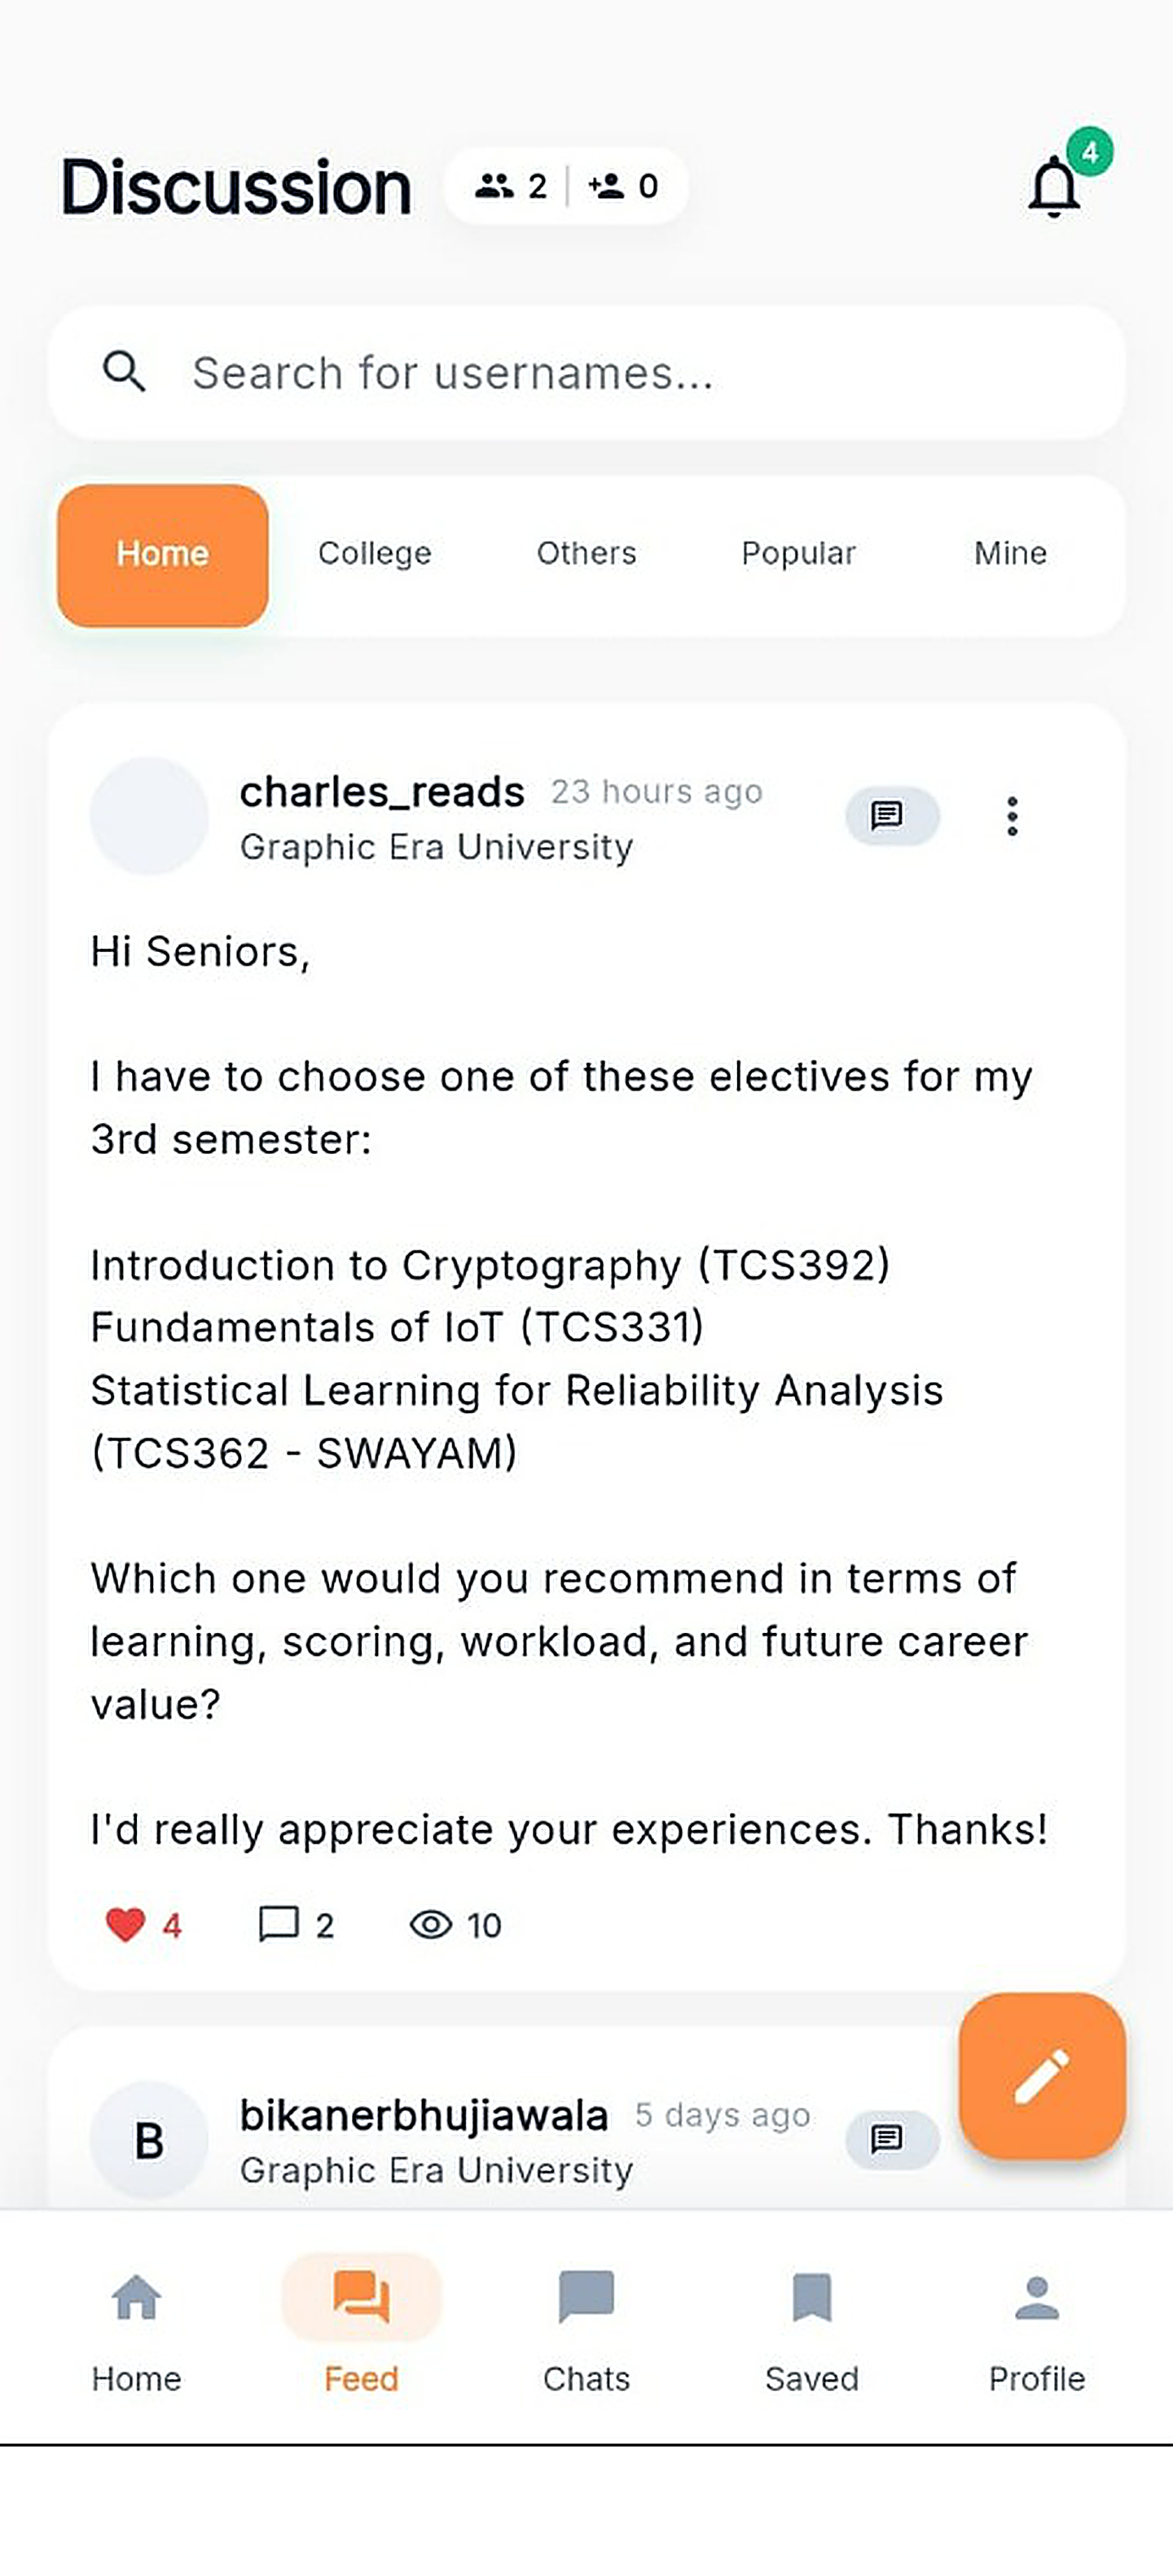Open the Mine posts tab
Image resolution: width=1173 pixels, height=2576 pixels.
point(1010,553)
